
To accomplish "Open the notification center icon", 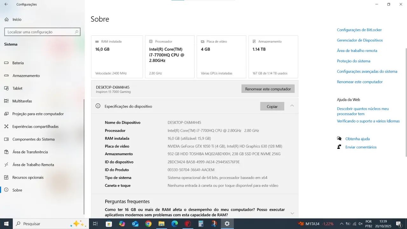I will tap(399, 224).
